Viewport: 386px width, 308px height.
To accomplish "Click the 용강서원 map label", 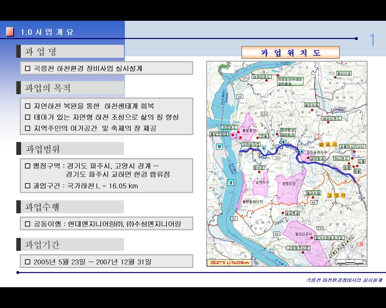I will coord(314,193).
